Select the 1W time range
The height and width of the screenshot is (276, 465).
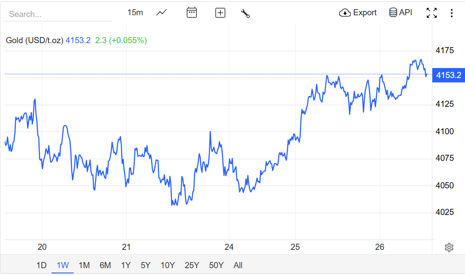tap(63, 265)
